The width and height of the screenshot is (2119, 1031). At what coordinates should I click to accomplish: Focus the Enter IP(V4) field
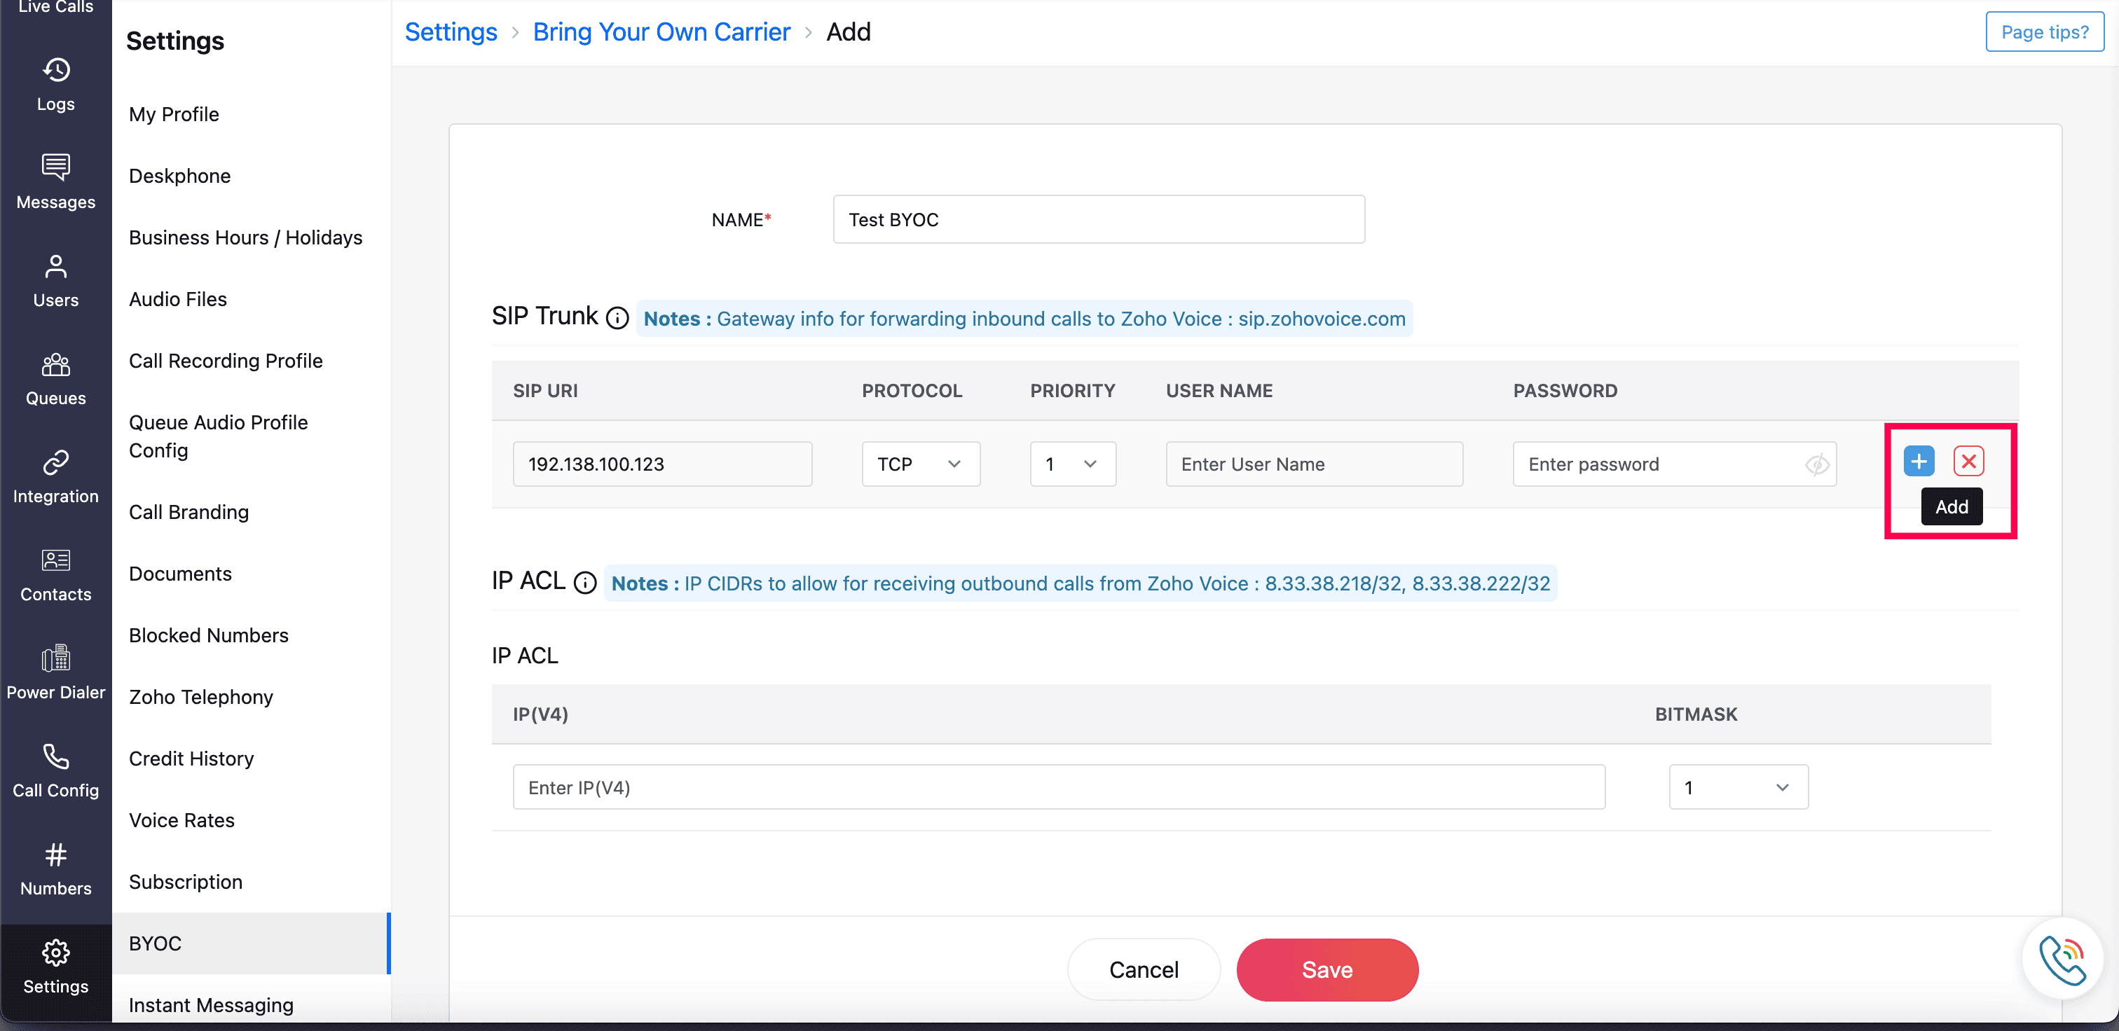pyautogui.click(x=1058, y=788)
